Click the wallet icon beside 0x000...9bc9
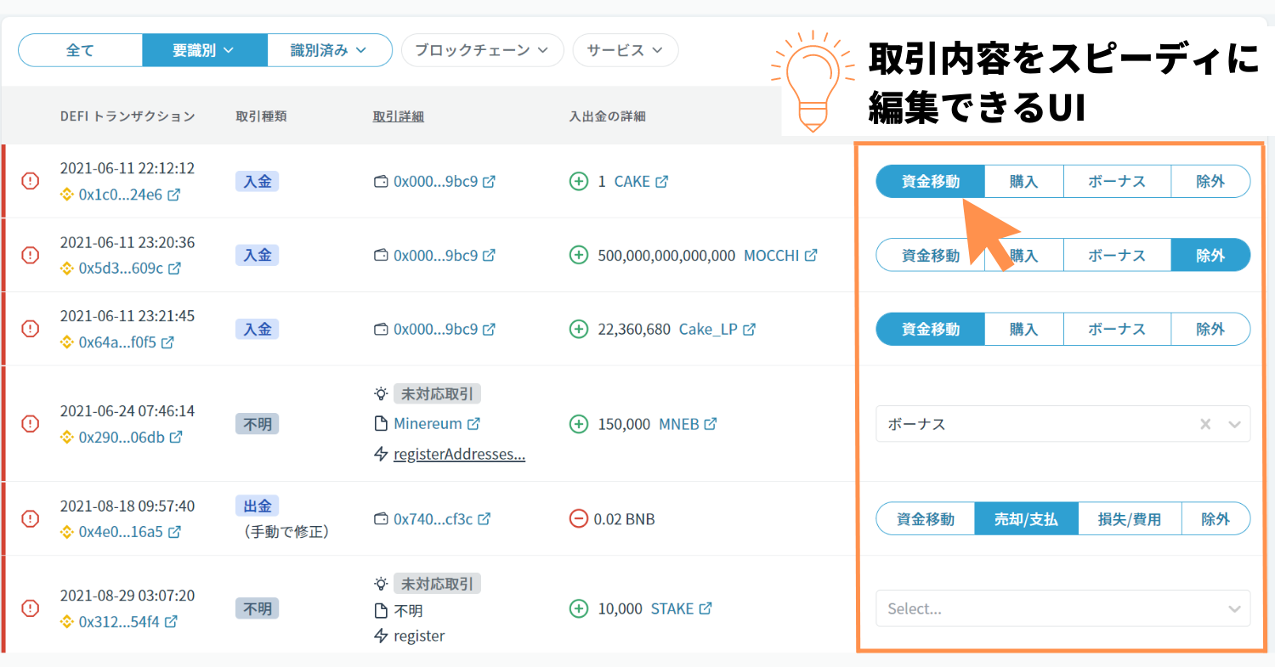The image size is (1275, 667). (x=382, y=181)
